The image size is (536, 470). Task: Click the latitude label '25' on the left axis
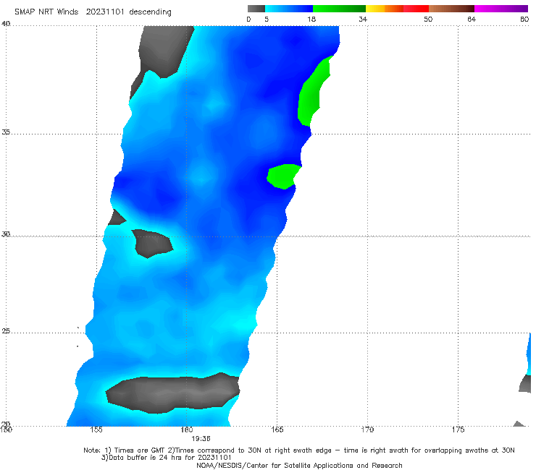(x=6, y=330)
